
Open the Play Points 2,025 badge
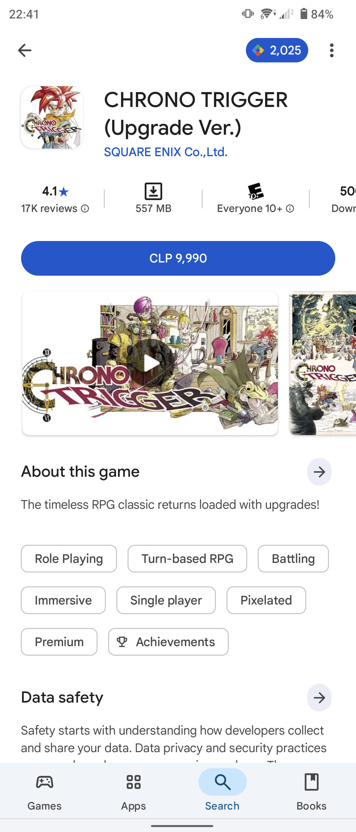click(277, 50)
